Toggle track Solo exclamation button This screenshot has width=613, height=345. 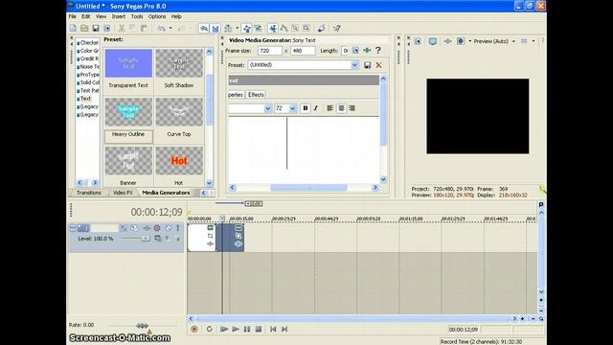pyautogui.click(x=178, y=228)
